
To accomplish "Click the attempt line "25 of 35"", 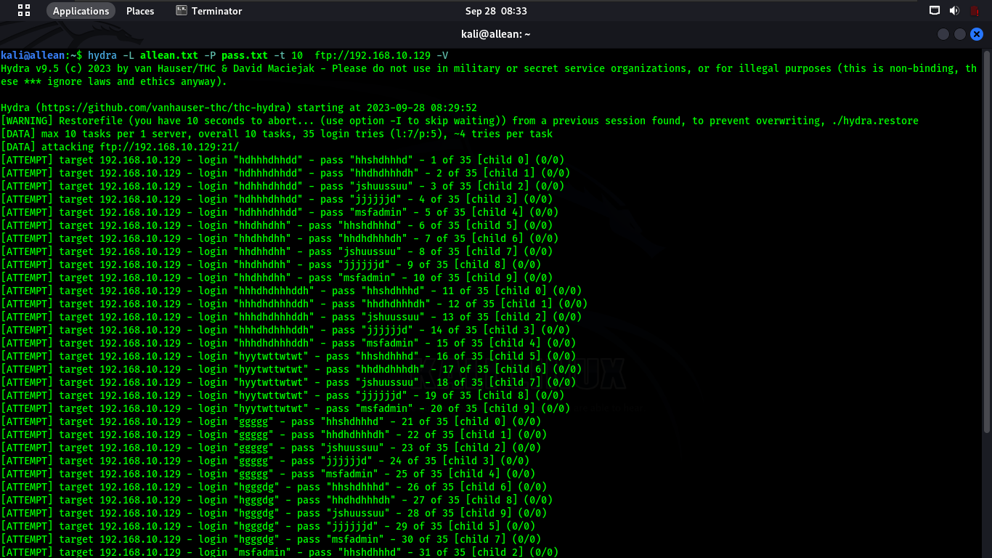I will pos(268,474).
